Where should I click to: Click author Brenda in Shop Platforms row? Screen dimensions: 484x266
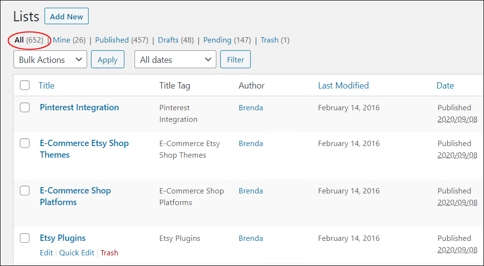pyautogui.click(x=251, y=191)
